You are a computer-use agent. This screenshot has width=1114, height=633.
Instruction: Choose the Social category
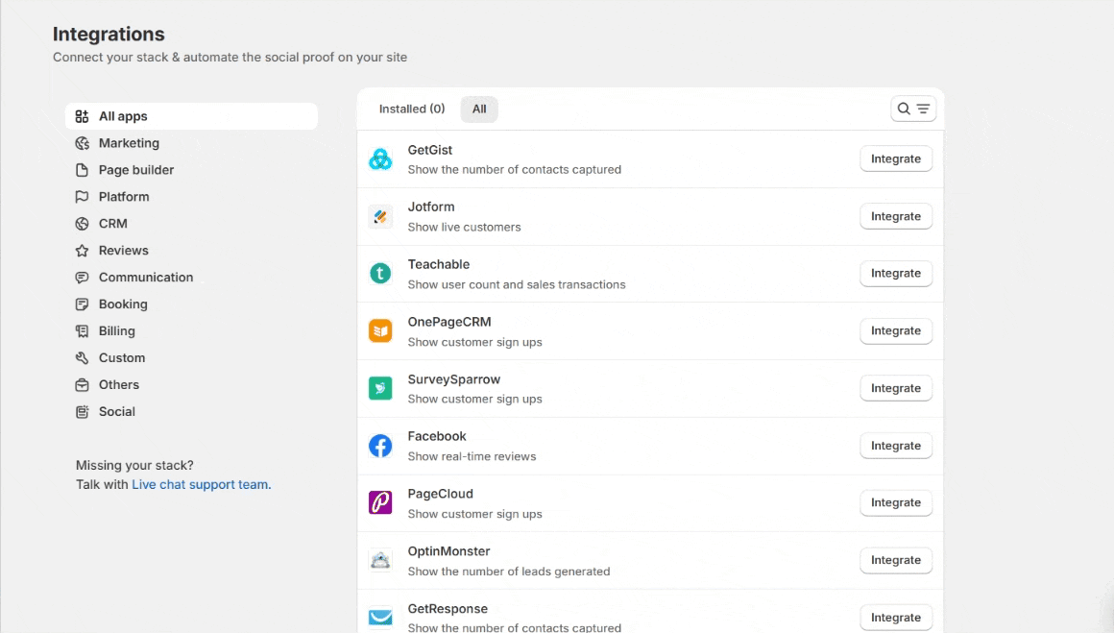point(116,412)
